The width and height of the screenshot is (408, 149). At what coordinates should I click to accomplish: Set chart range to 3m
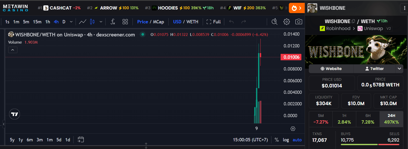(39, 140)
